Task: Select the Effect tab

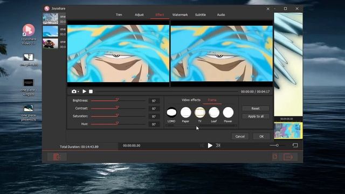Action: (160, 15)
